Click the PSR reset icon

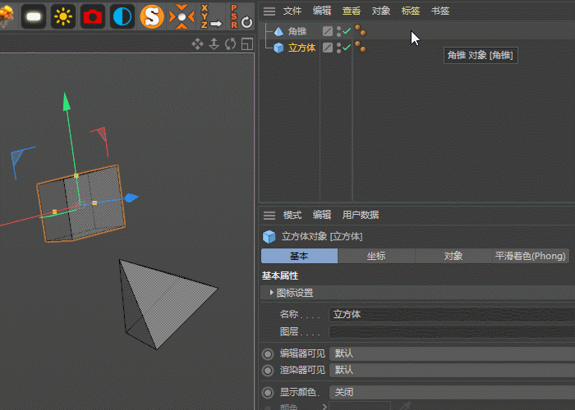[241, 16]
